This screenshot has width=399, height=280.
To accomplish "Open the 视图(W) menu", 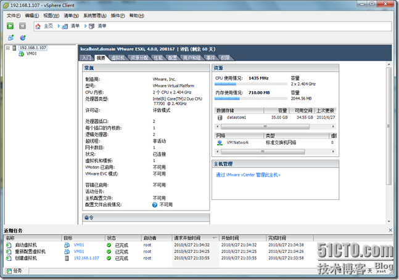I will [51, 16].
